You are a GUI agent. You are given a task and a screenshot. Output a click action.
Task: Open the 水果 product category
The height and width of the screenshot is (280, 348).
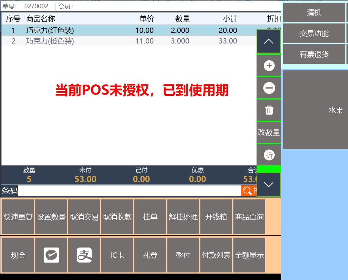pos(335,110)
